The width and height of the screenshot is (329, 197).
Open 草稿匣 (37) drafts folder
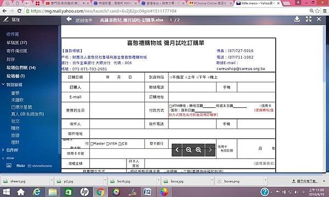click(x=17, y=43)
